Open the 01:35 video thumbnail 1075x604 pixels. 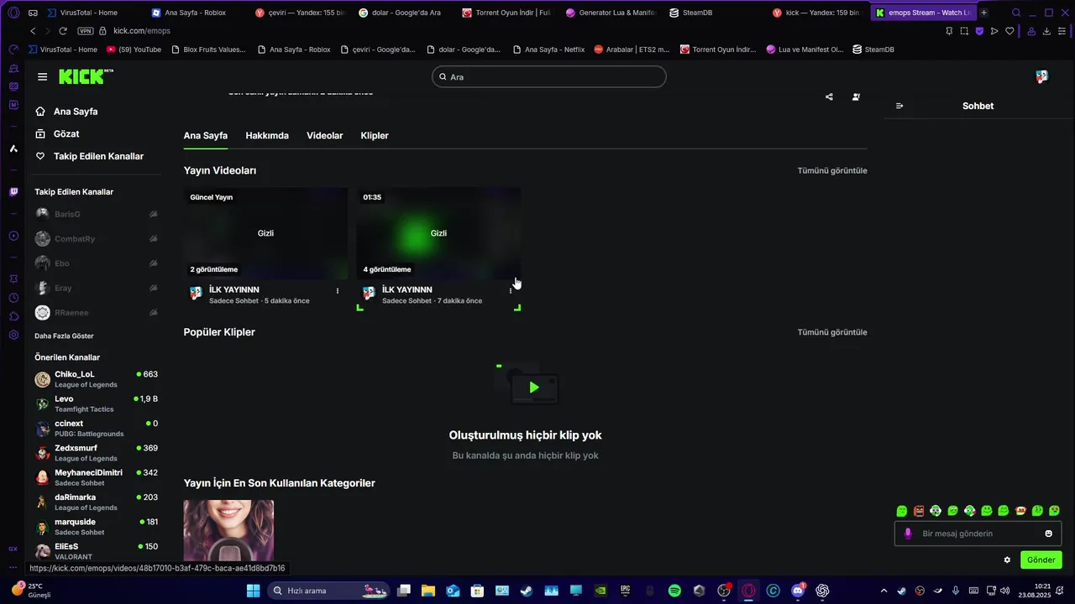tap(438, 233)
